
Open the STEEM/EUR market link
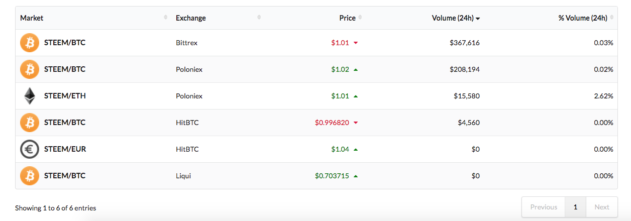tap(65, 149)
